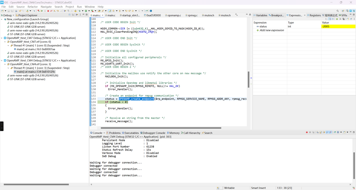Click the red Terminate button in main toolbar
The image size is (356, 190).
tap(48, 11)
